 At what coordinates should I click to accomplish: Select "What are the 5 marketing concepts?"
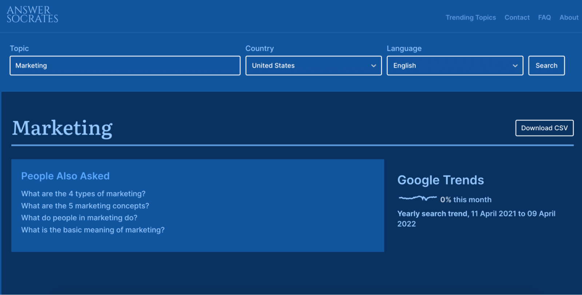85,206
